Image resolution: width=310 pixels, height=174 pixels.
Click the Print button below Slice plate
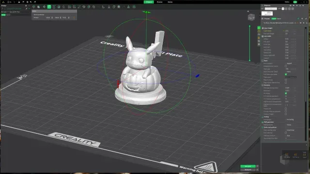coord(248,170)
